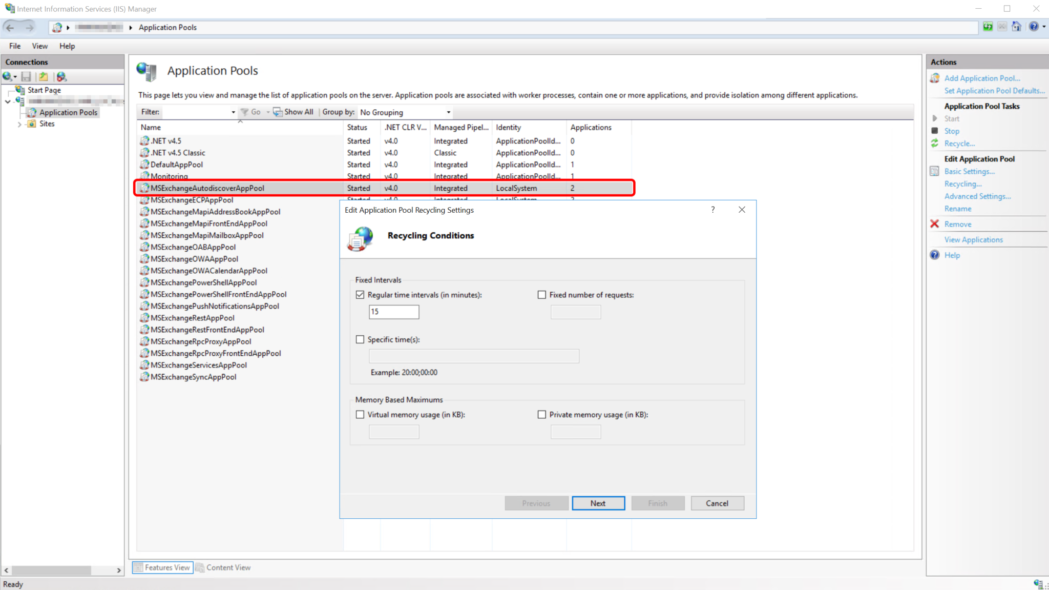
Task: Enable Private memory usage option
Action: [541, 414]
